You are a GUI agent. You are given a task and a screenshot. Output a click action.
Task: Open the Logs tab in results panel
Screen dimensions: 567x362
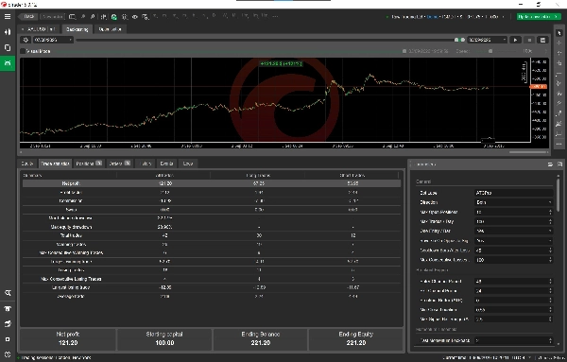pyautogui.click(x=188, y=164)
